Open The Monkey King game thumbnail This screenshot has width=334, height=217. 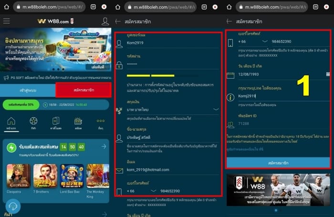pos(98,176)
